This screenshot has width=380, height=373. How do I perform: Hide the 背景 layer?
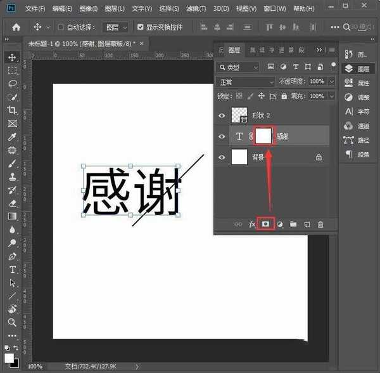tap(222, 157)
